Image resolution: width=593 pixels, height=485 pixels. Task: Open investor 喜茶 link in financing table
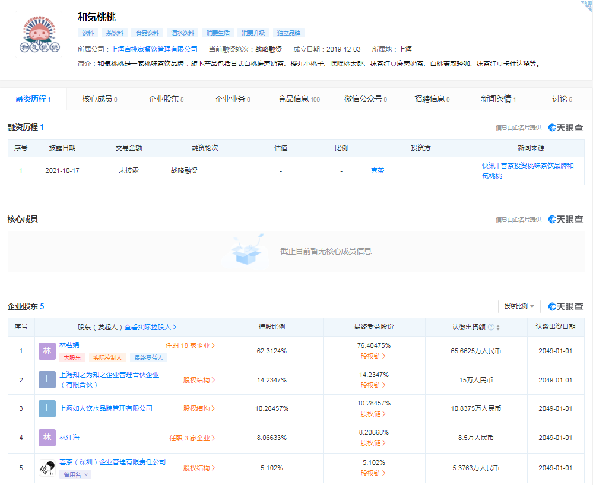tap(378, 170)
